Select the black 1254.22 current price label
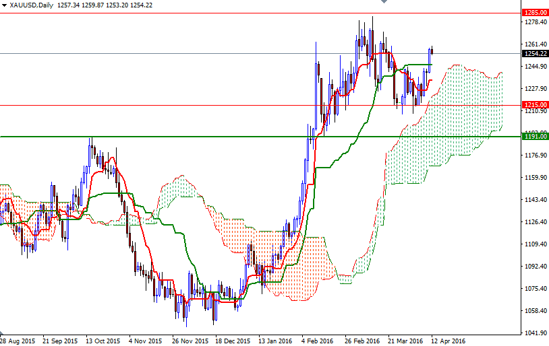This screenshot has width=549, height=346. tap(535, 53)
